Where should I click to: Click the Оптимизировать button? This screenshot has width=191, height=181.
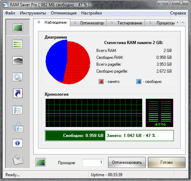point(127,162)
